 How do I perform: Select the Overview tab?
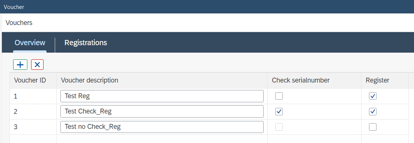(30, 43)
